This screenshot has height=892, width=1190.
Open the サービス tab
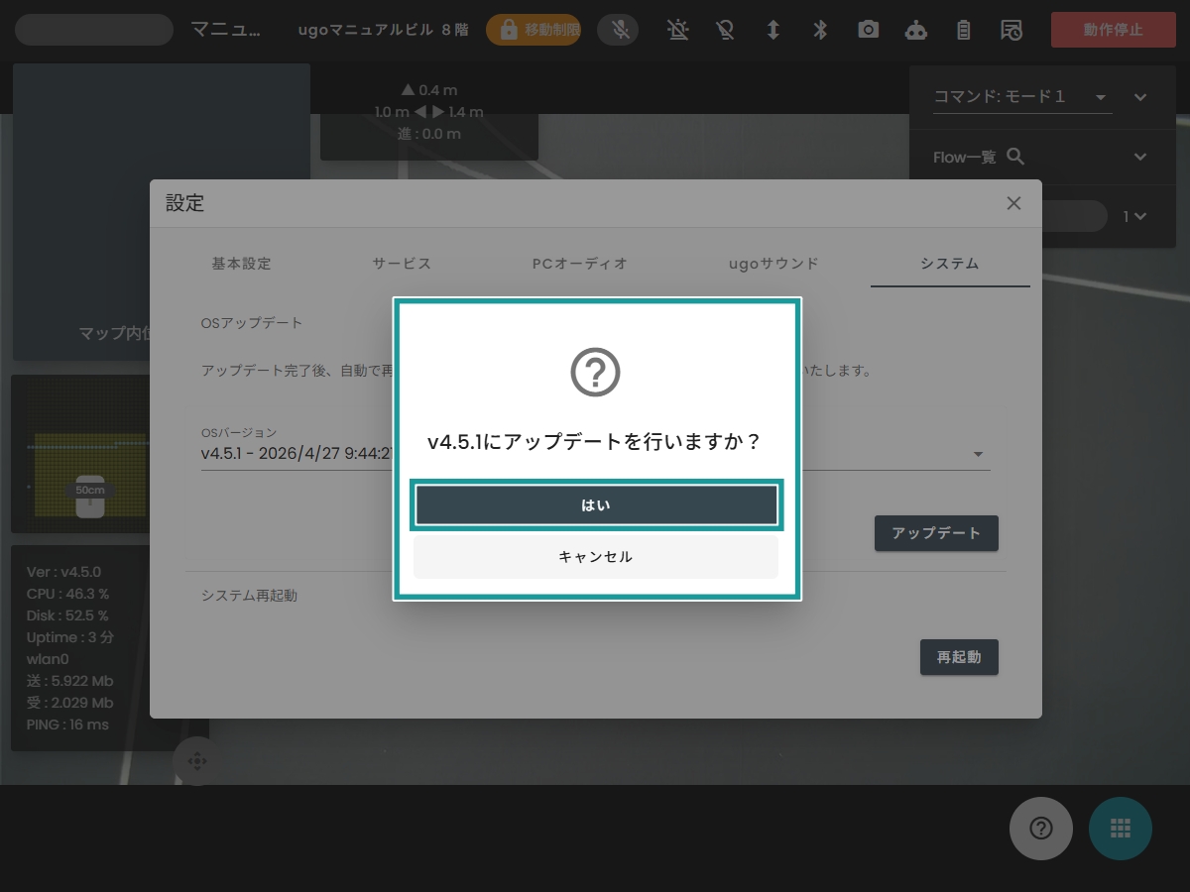coord(402,264)
